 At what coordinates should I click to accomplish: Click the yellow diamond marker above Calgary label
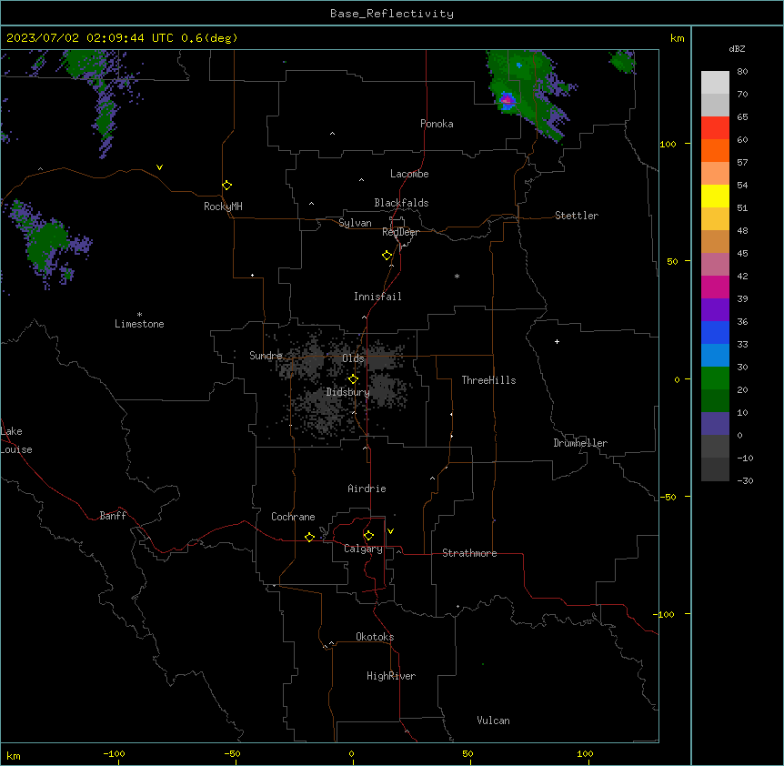tap(368, 536)
